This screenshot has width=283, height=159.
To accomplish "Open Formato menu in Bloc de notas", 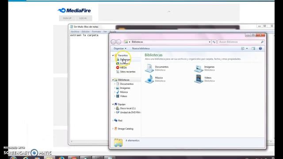I will click(x=96, y=31).
